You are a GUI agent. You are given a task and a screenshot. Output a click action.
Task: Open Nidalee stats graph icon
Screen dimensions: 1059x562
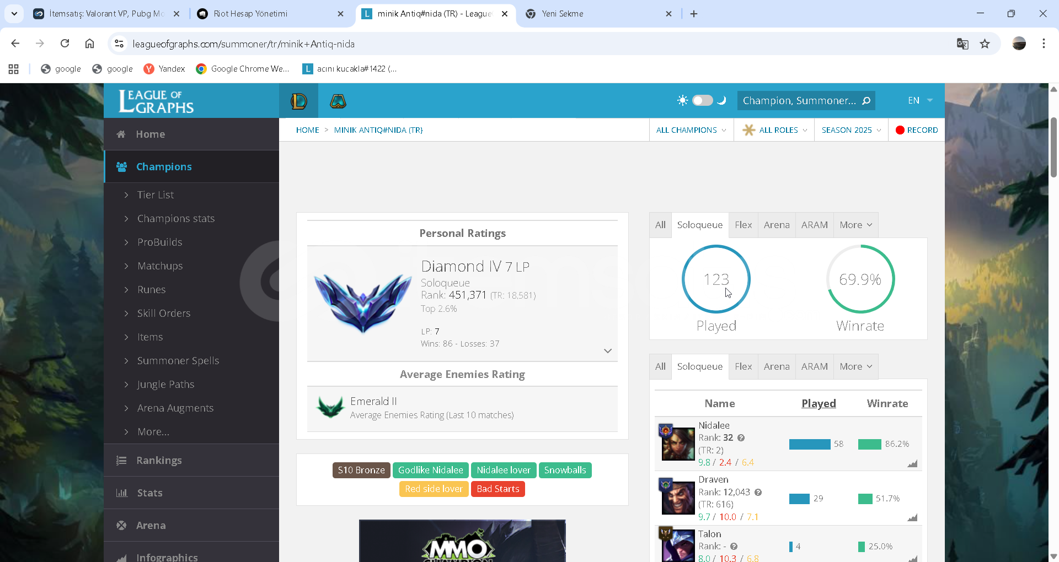[912, 463]
